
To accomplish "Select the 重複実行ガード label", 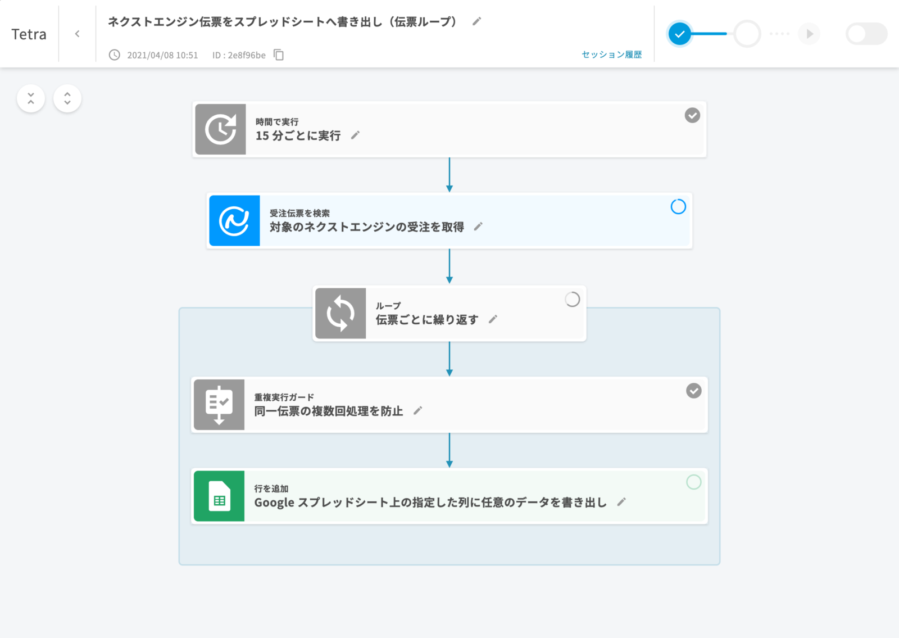I will (x=284, y=397).
